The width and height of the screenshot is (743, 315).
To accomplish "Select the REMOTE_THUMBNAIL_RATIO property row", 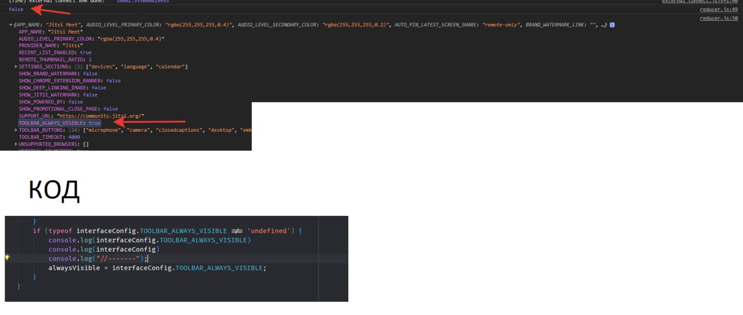I will coord(55,60).
